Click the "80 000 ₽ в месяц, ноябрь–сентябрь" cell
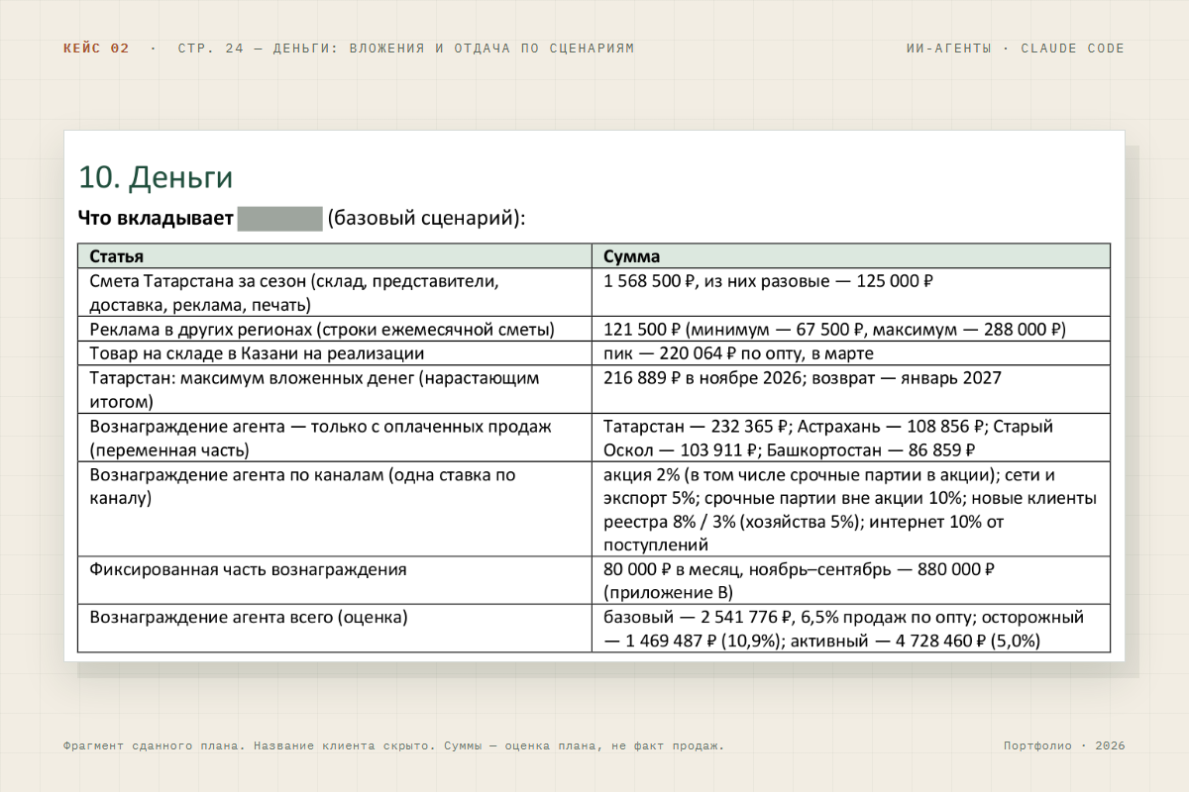Image resolution: width=1189 pixels, height=792 pixels. tap(851, 581)
